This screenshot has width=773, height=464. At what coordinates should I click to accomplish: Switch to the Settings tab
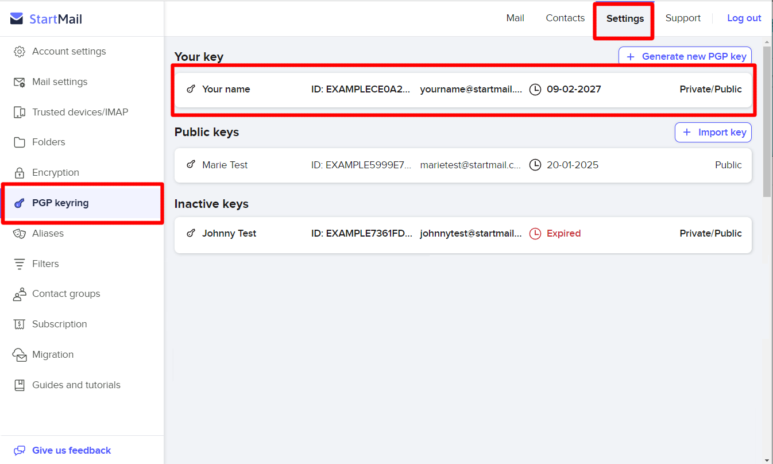[x=624, y=18]
